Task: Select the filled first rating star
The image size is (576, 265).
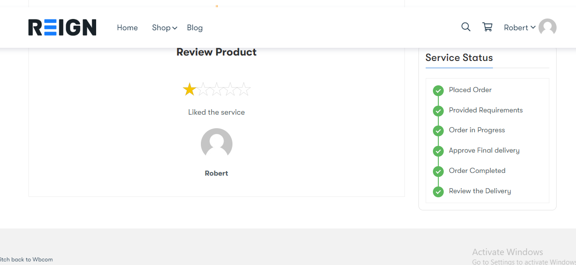Action: (190, 89)
